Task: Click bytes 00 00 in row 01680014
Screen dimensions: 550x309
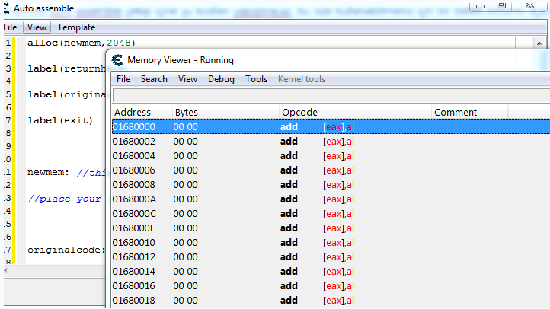Action: pyautogui.click(x=186, y=271)
